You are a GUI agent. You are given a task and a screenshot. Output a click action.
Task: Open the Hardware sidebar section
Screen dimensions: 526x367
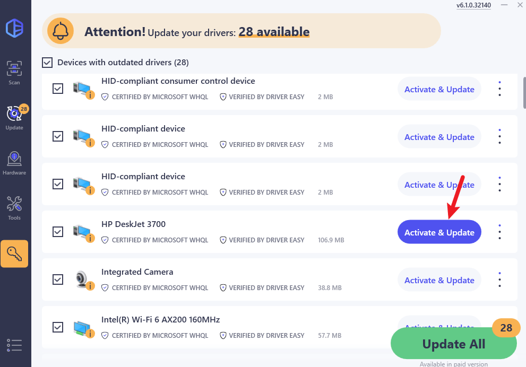[x=14, y=163]
